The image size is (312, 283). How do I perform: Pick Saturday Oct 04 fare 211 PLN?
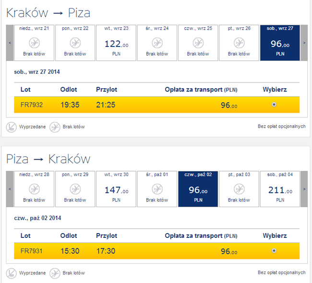pos(280,191)
